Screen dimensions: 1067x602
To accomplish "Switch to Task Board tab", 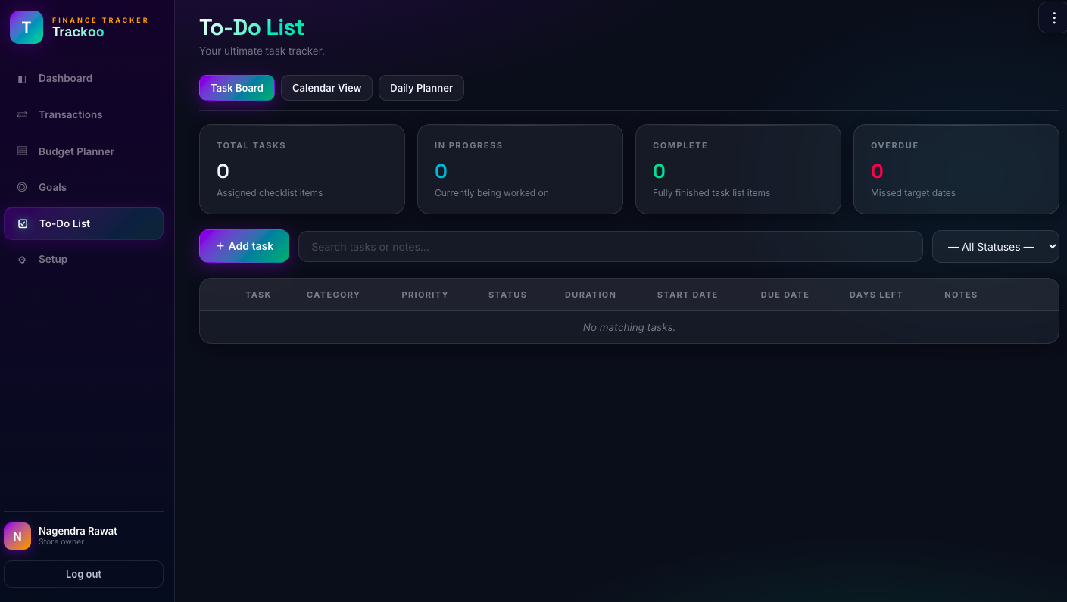I will [237, 88].
